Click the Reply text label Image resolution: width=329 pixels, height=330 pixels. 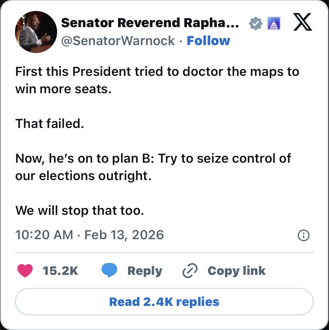pyautogui.click(x=144, y=271)
